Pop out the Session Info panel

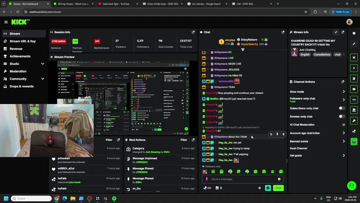pos(193,32)
